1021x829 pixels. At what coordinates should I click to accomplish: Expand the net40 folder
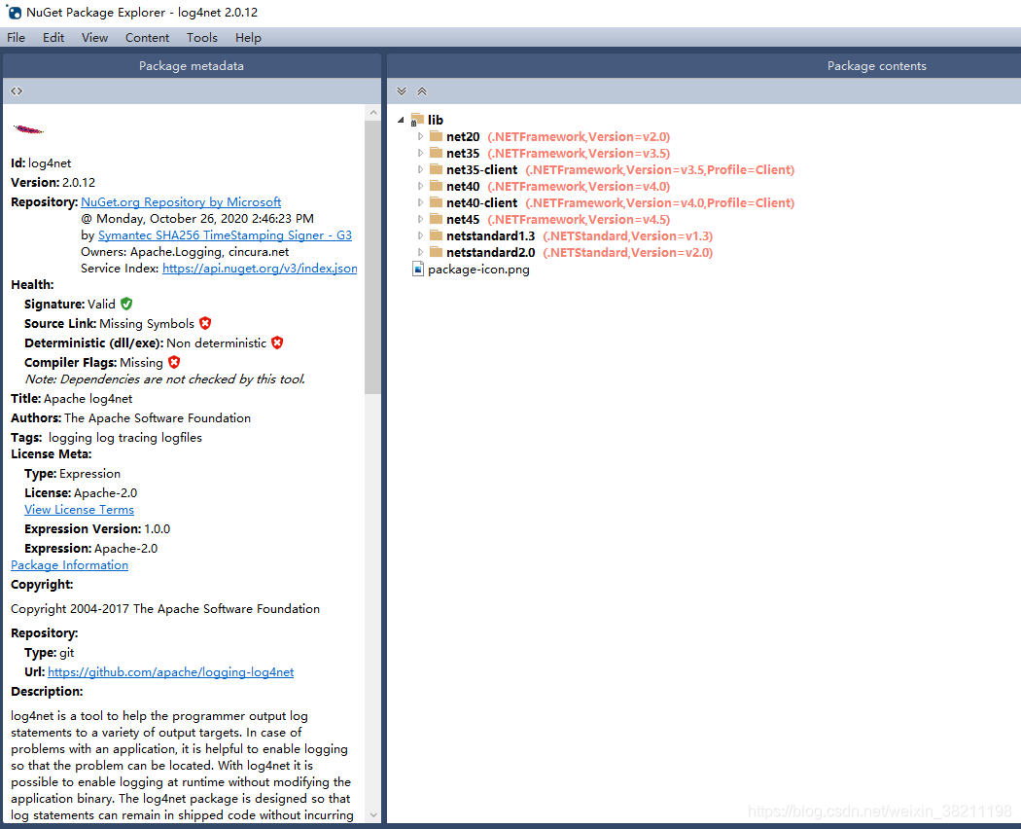coord(420,187)
